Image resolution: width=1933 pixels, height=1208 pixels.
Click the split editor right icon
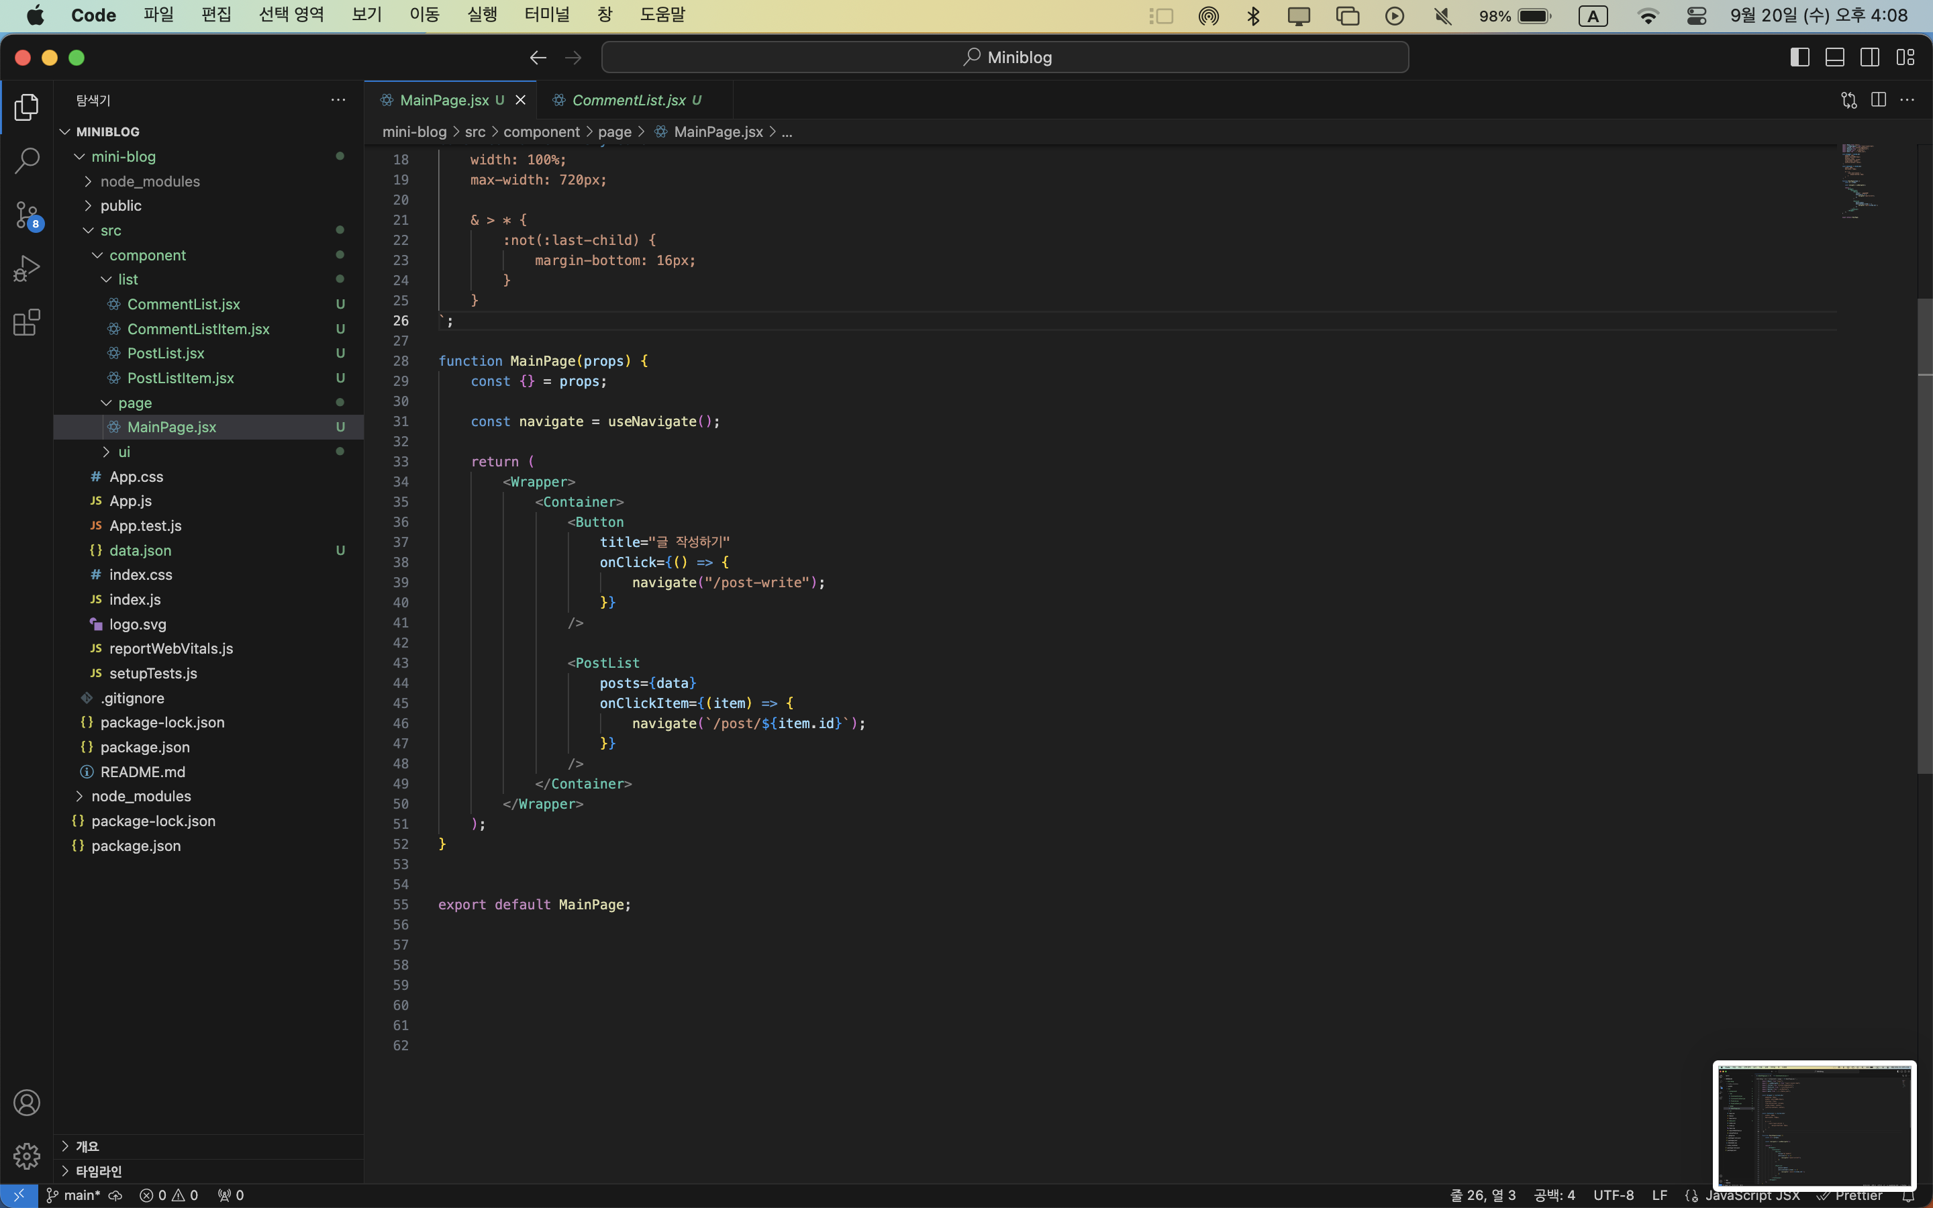point(1878,100)
